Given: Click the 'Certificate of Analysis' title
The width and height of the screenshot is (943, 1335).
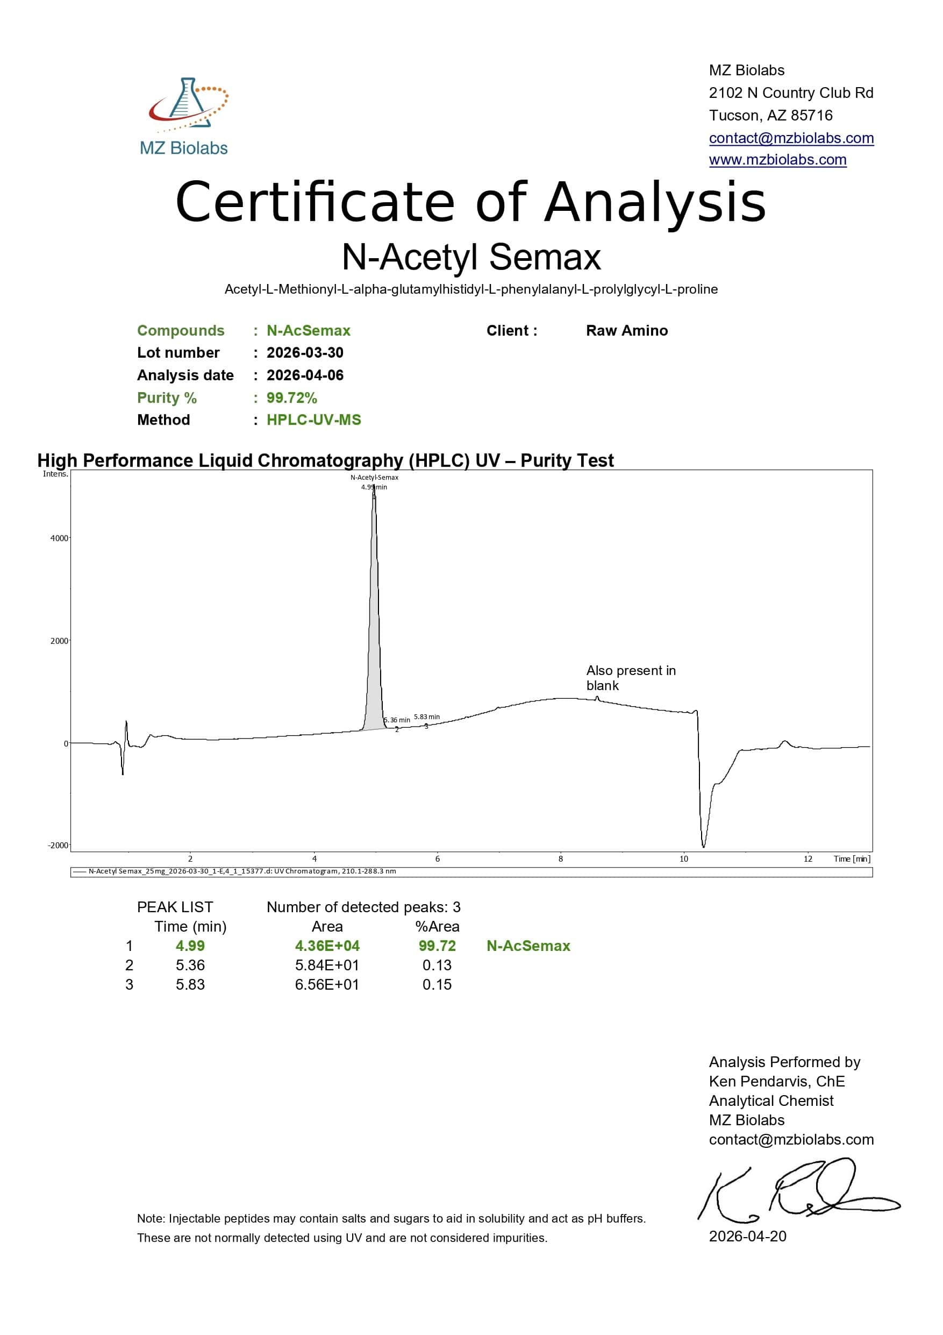Looking at the screenshot, I should (470, 202).
